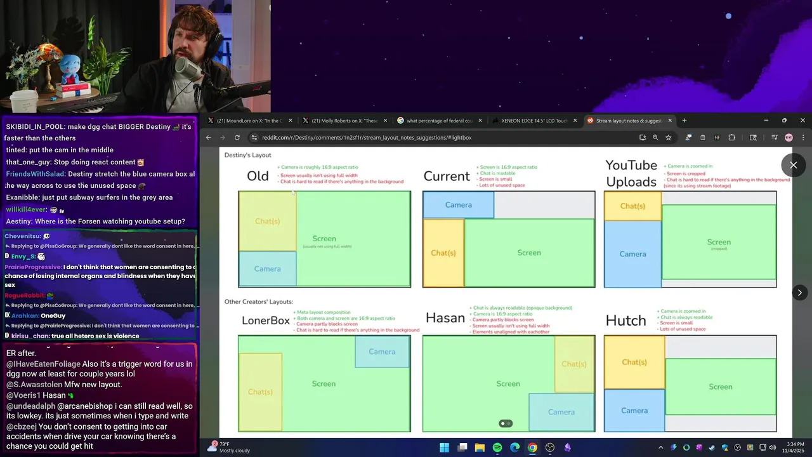Click the 'Current' layout title

click(x=447, y=176)
